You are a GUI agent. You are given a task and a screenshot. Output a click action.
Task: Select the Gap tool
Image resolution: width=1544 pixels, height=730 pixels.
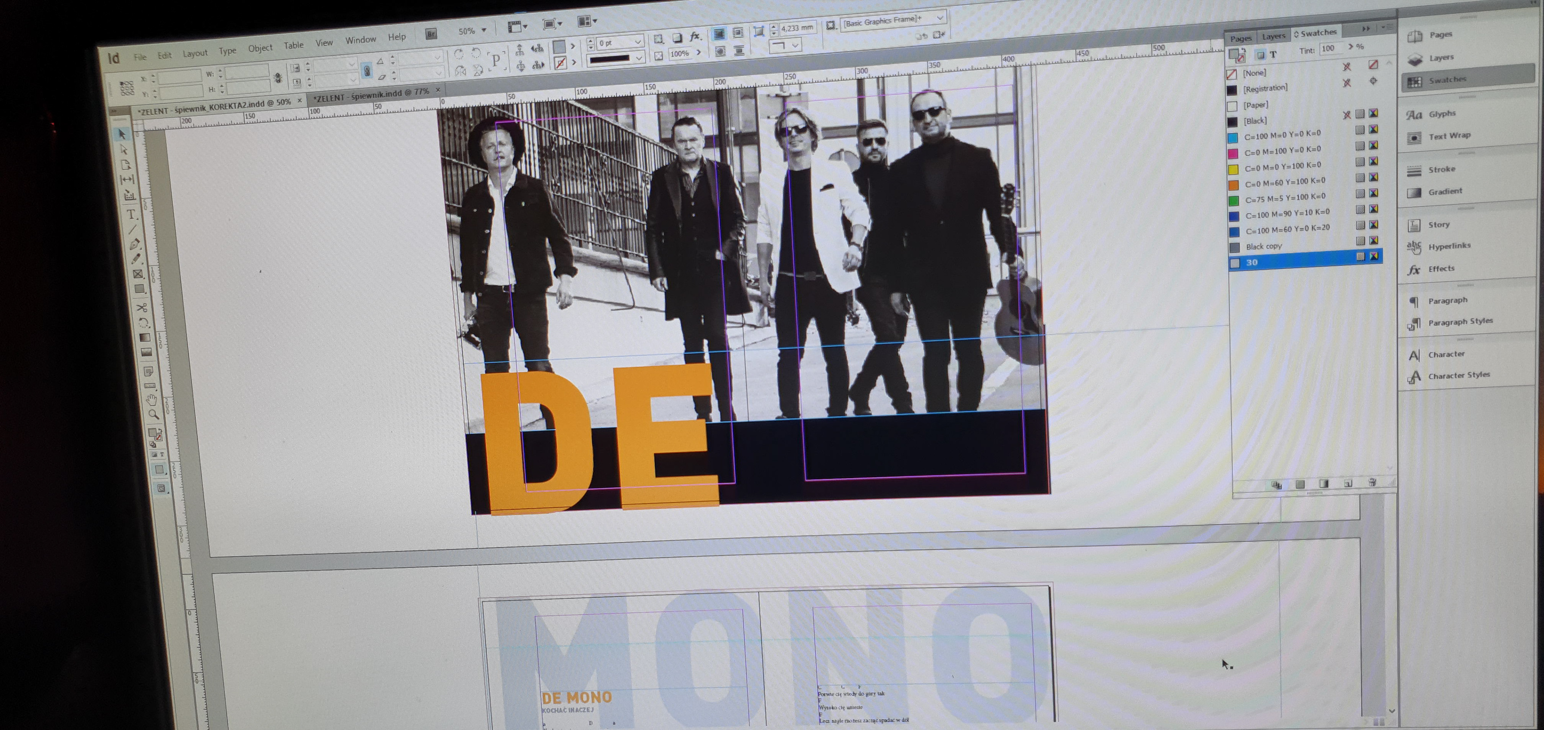(x=127, y=179)
